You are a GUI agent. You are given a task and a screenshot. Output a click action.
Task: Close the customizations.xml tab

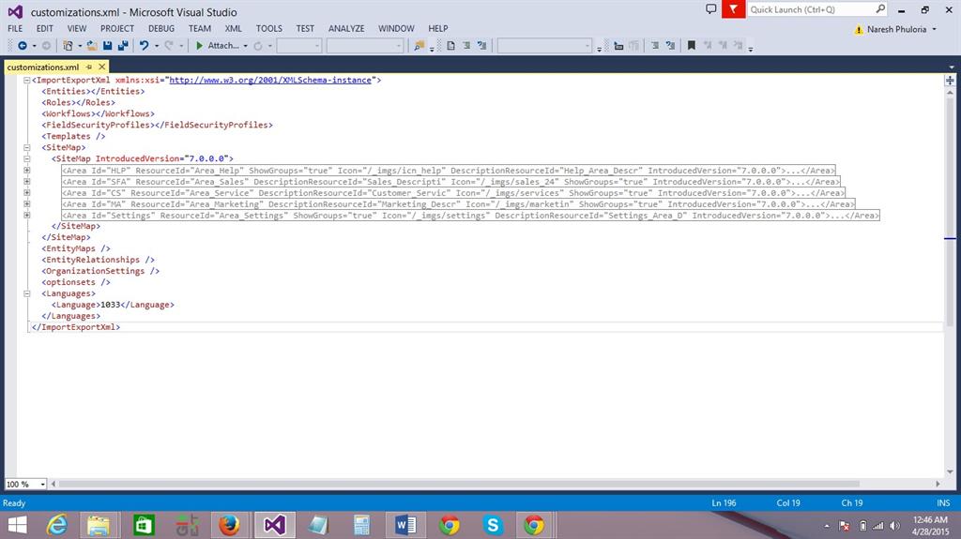pyautogui.click(x=101, y=67)
